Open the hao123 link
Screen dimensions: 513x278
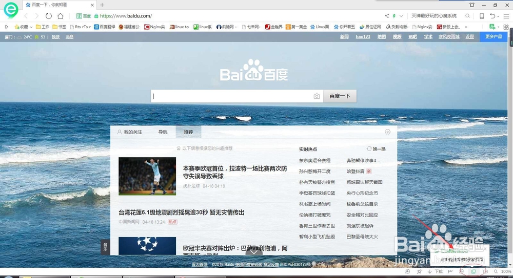tap(363, 36)
